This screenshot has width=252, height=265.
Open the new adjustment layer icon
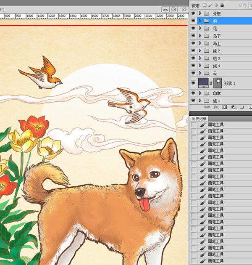pos(234,107)
